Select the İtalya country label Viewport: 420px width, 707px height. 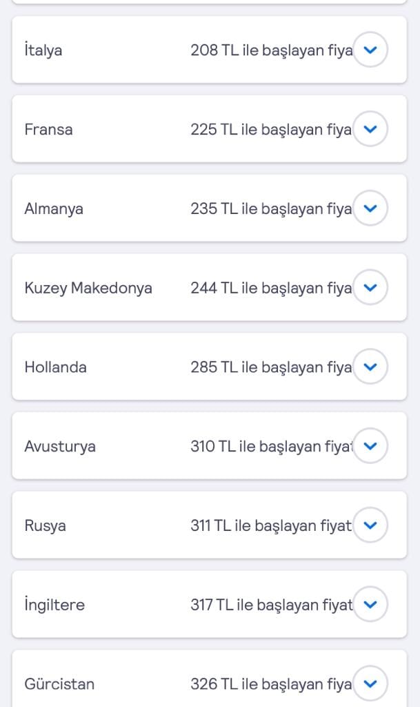tap(43, 50)
